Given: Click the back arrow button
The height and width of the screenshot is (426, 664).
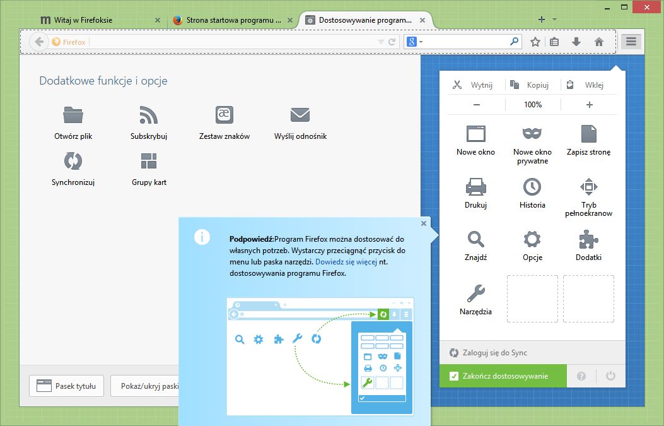Looking at the screenshot, I should (39, 42).
